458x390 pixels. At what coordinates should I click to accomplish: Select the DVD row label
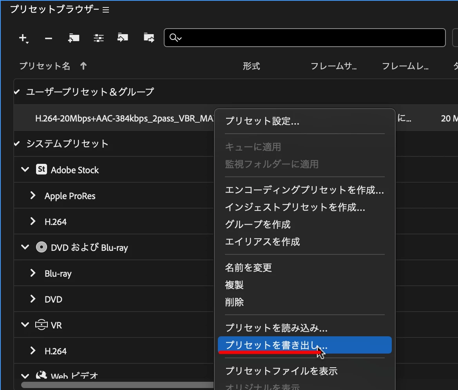(x=53, y=299)
